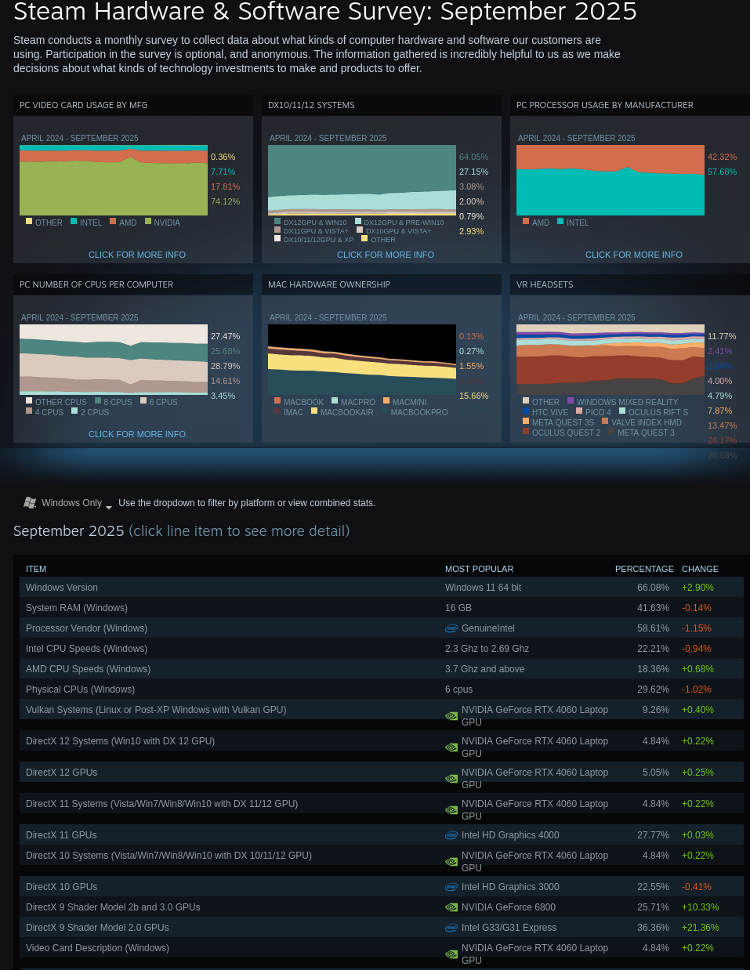This screenshot has height=970, width=750.
Task: Click the 'VR HEADSETS' panel title
Action: [x=545, y=284]
